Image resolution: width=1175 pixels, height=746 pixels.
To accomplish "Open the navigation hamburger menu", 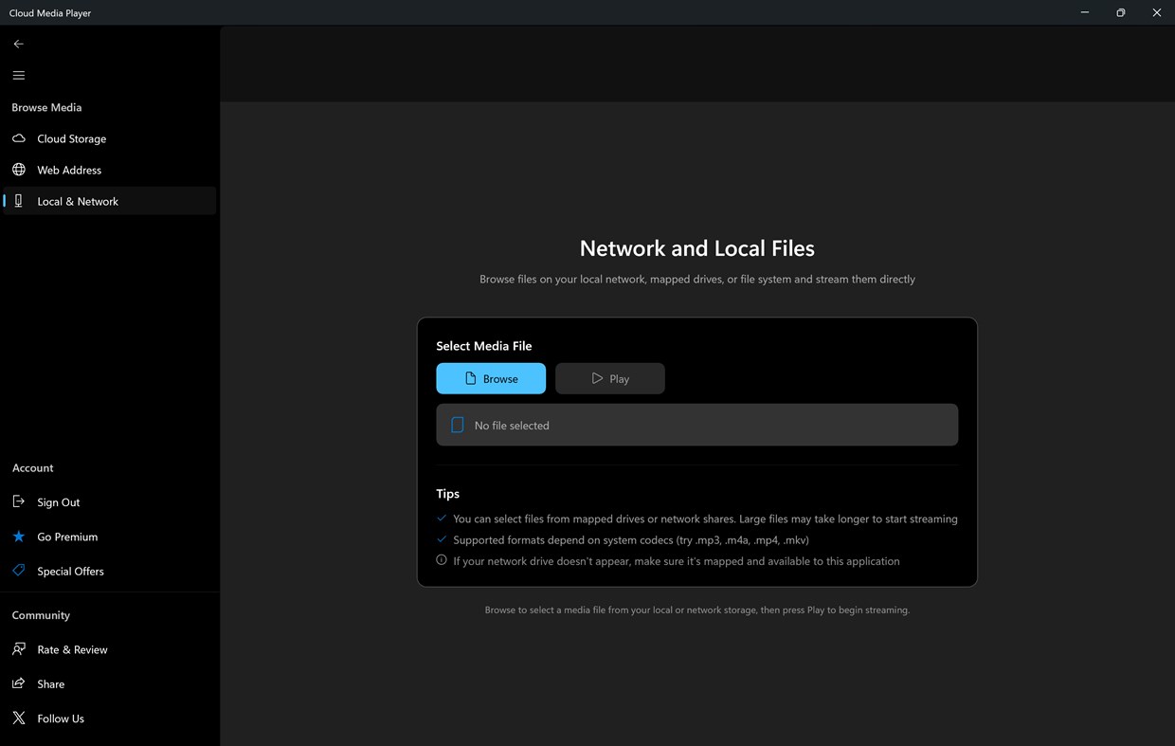I will pos(18,75).
